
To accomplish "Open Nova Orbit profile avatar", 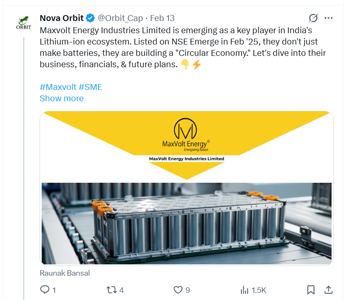I will coord(23,23).
